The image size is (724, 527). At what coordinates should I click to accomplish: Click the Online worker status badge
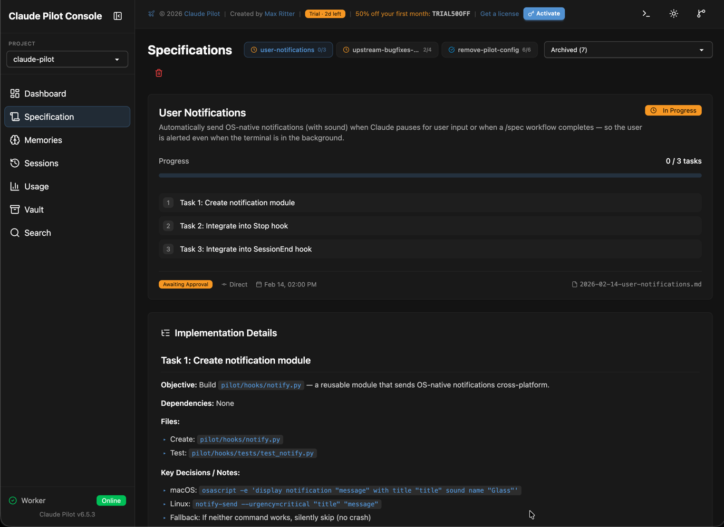click(111, 501)
